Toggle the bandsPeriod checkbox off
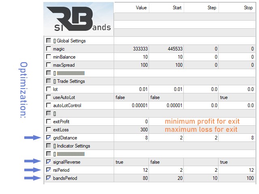Image resolution: width=259 pixels, height=194 pixels. point(49,178)
